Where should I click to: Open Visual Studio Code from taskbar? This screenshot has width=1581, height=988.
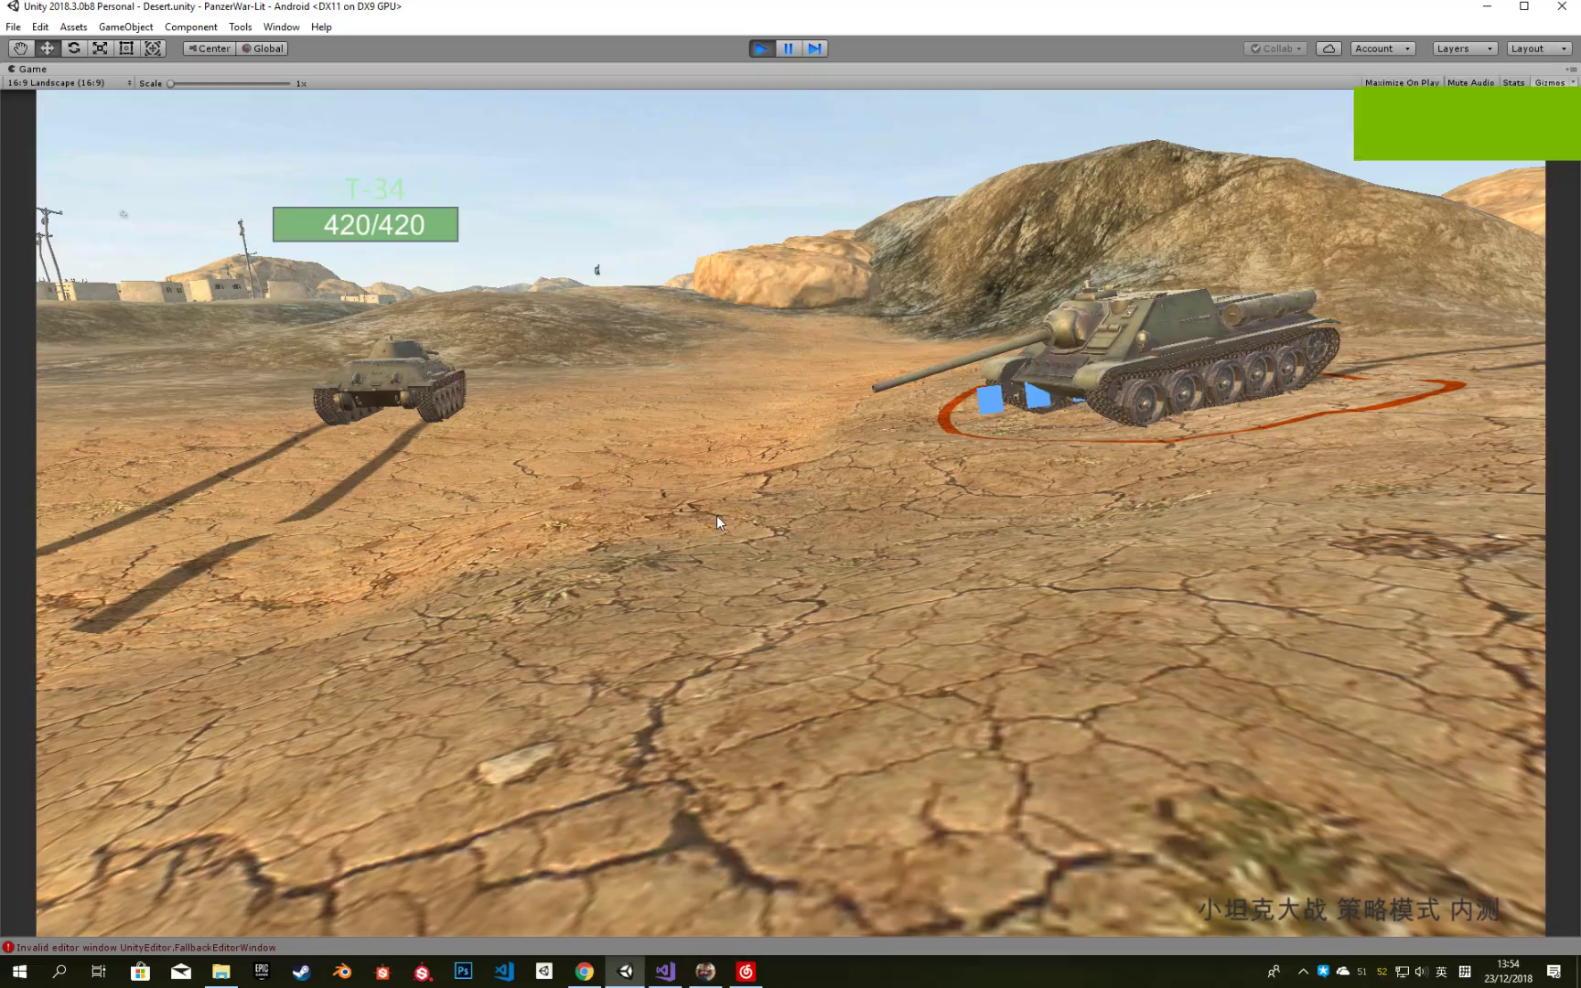(x=504, y=972)
